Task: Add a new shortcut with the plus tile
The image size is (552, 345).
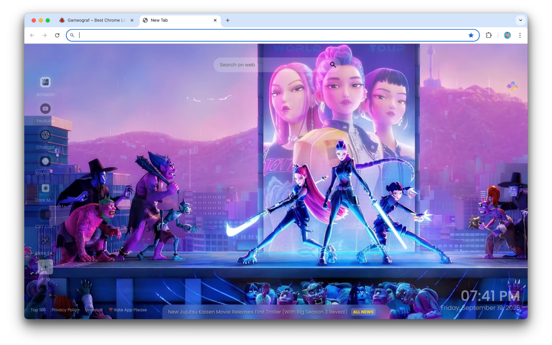Action: click(x=45, y=267)
